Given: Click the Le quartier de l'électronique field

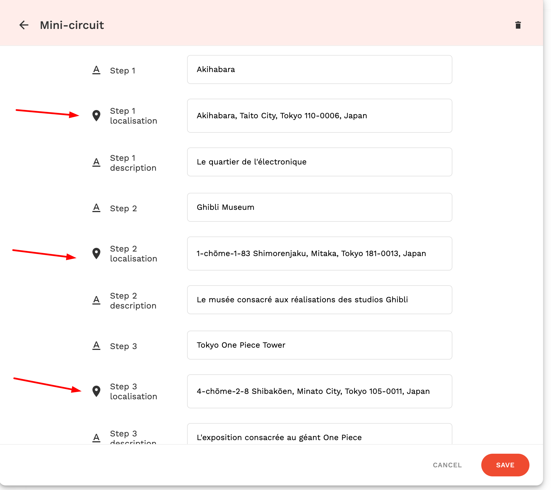Looking at the screenshot, I should point(319,162).
